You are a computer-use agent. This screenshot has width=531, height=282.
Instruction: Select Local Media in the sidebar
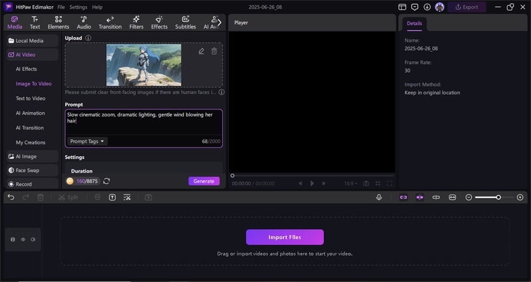click(32, 40)
